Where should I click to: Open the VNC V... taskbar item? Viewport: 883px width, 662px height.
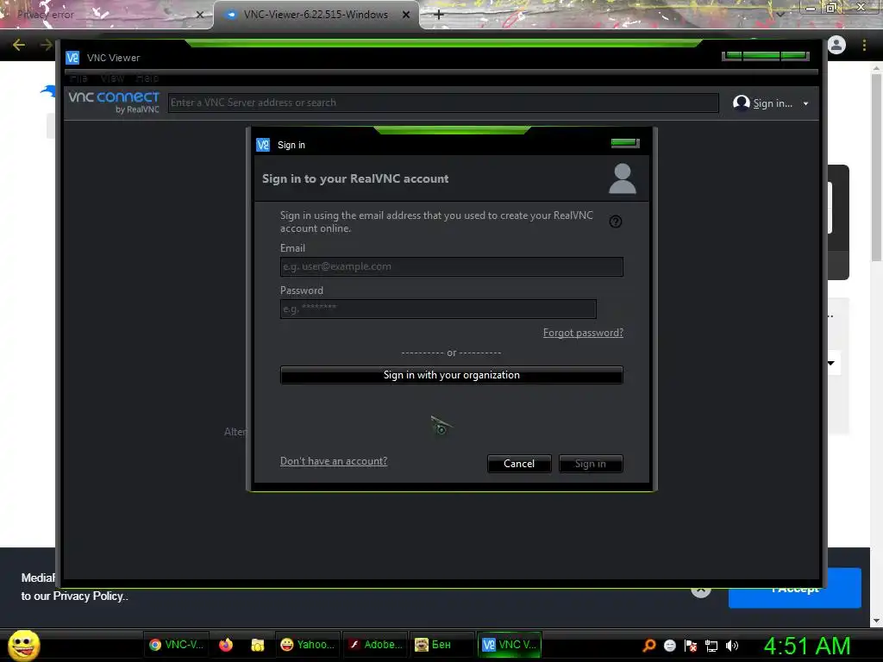tap(509, 645)
